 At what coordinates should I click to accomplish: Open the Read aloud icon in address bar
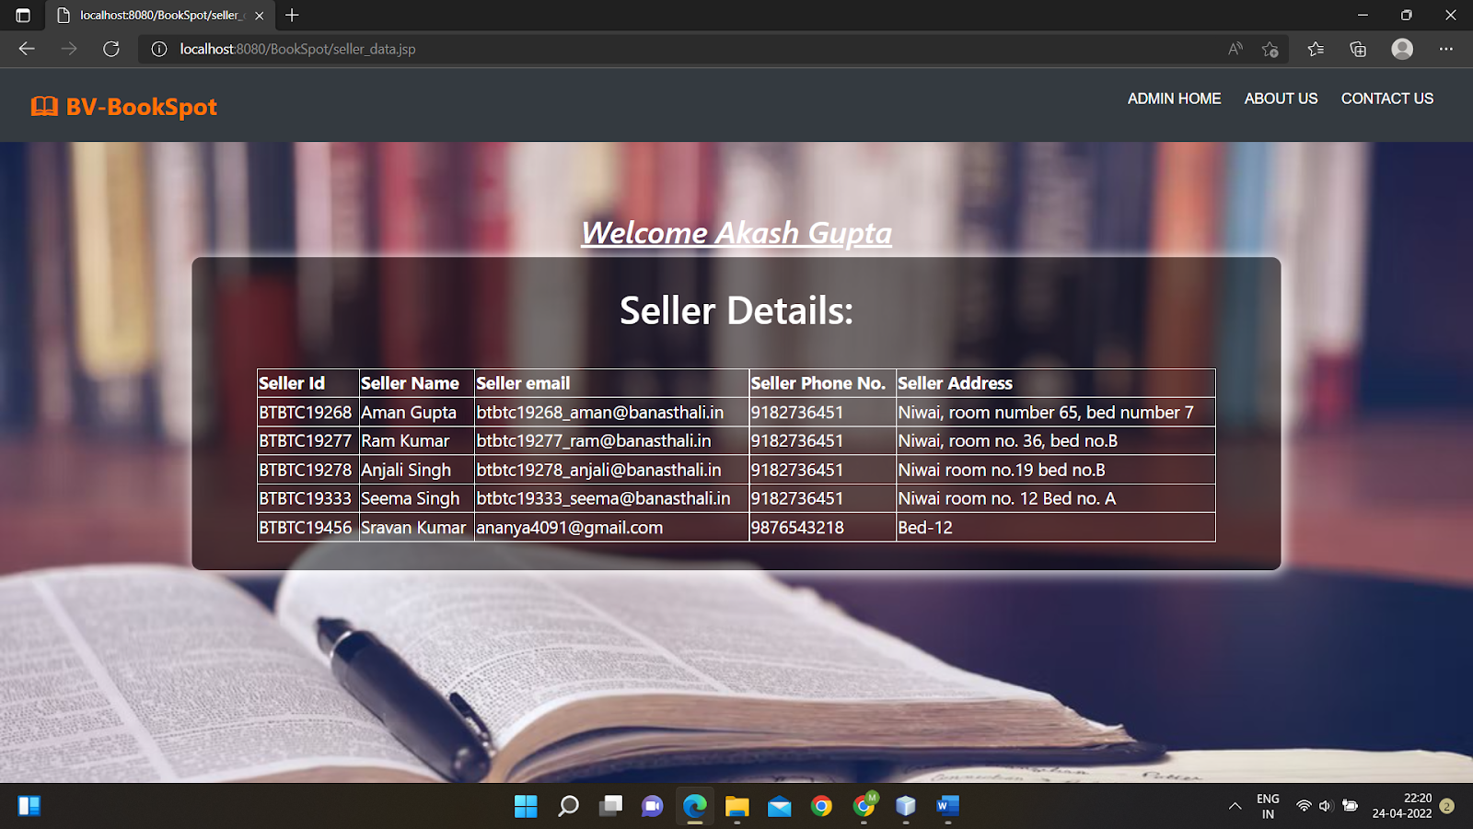pos(1235,49)
